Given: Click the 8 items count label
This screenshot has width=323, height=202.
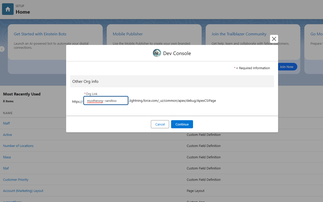Looking at the screenshot, I should 8,101.
